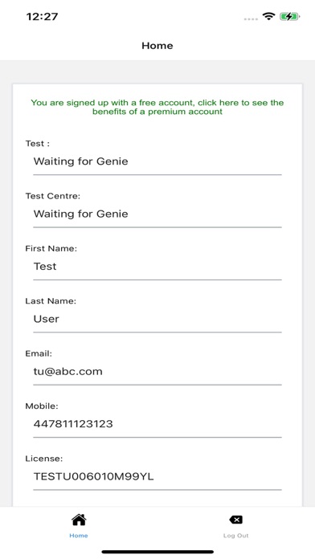
Task: Edit the License field TESTU006010M99YL
Action: pyautogui.click(x=157, y=476)
